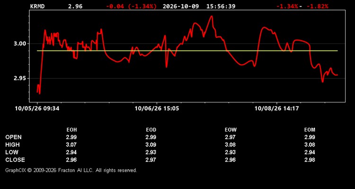Click the EOM close value 2.98
Viewport: 355px width, 189px height.
pyautogui.click(x=310, y=160)
